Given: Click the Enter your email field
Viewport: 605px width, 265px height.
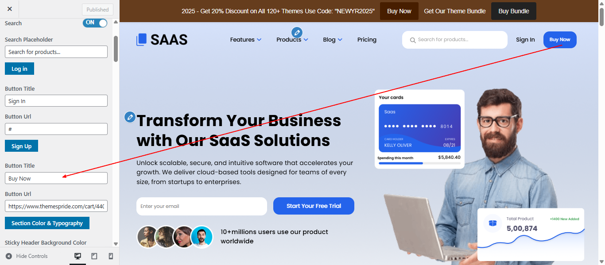Looking at the screenshot, I should [x=202, y=206].
